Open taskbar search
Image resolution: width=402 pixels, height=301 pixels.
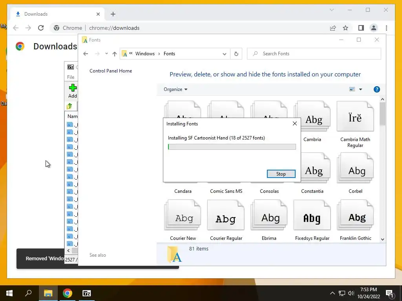(x=28, y=293)
